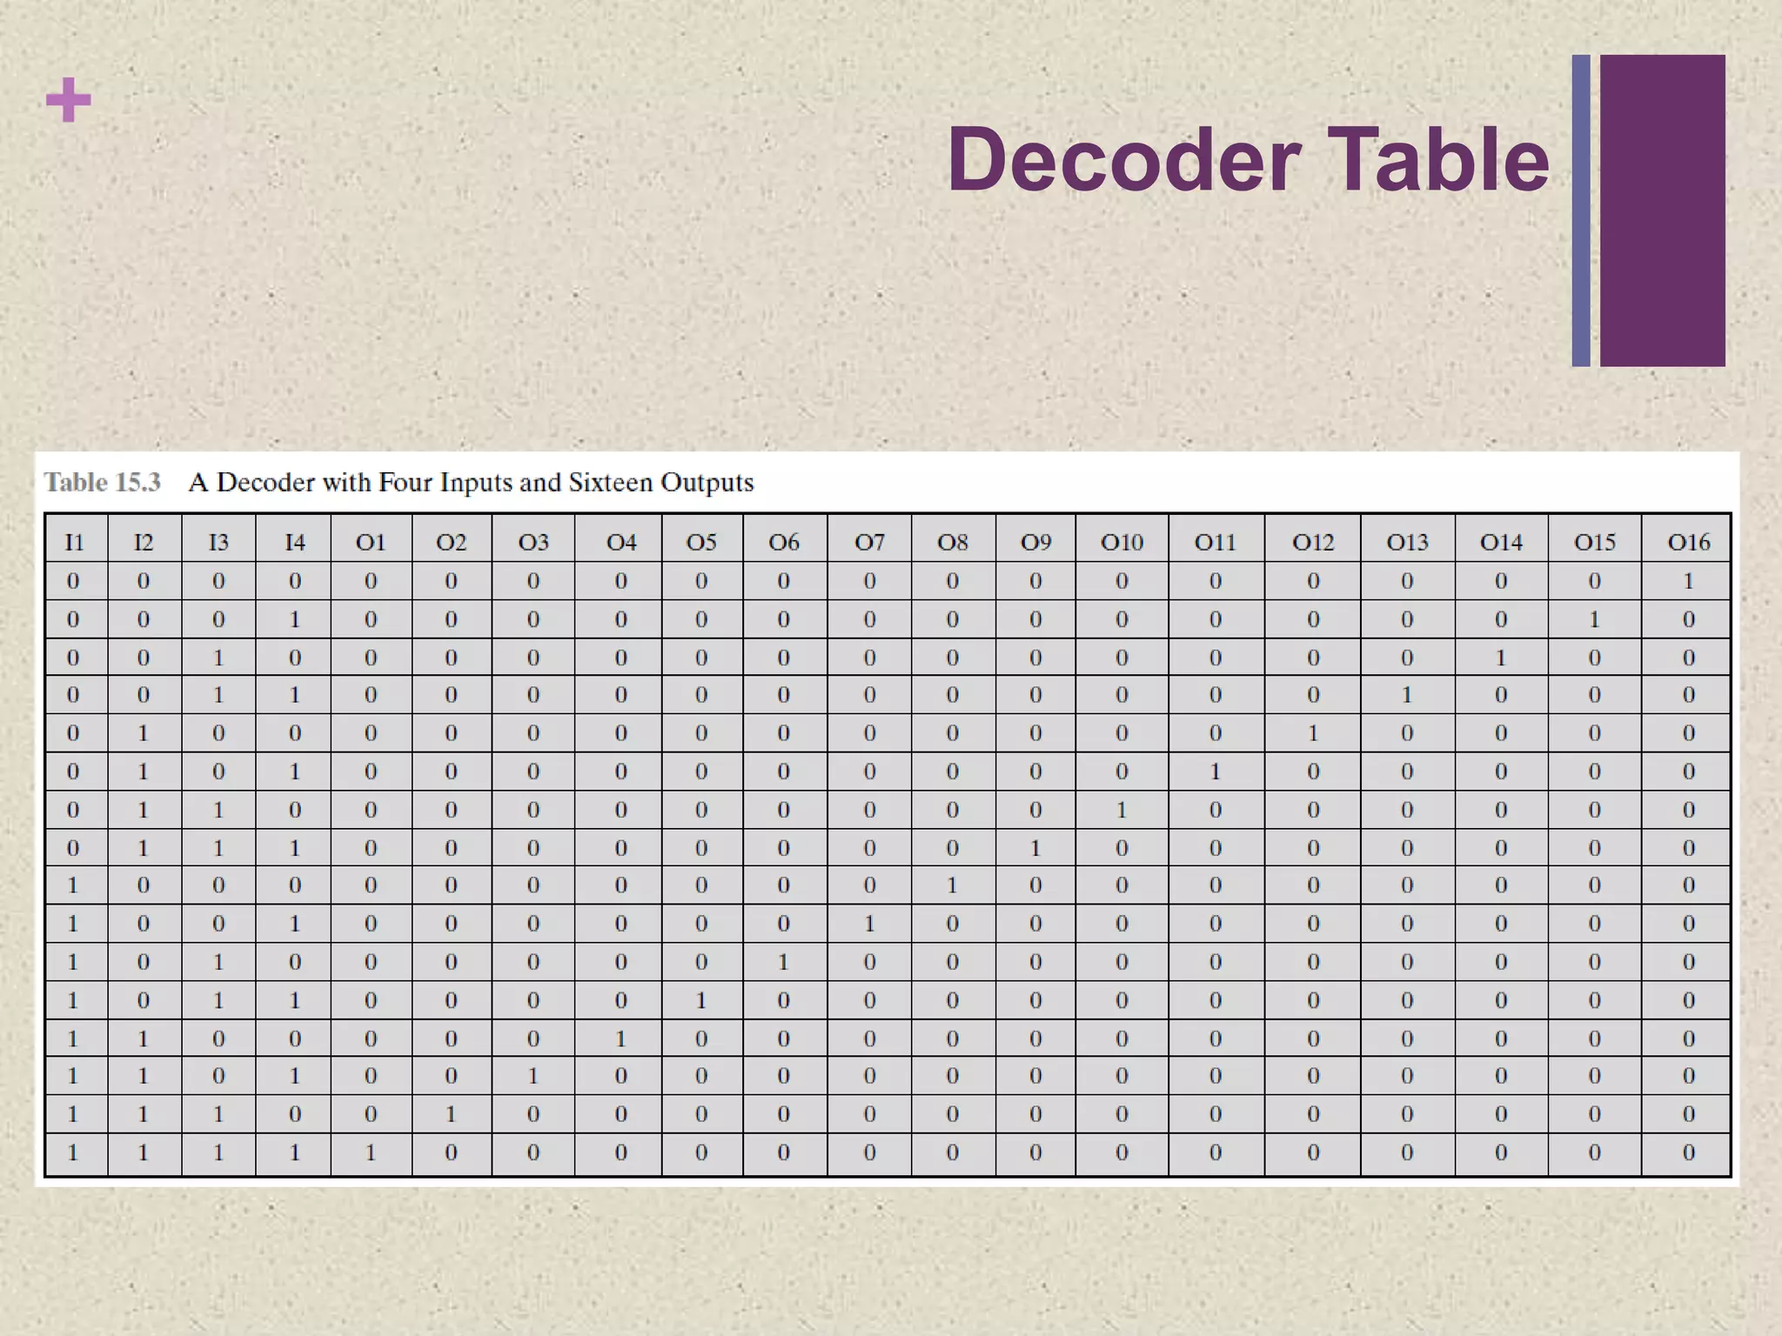Click the thin blue-purple vertical bar
This screenshot has height=1336, width=1782.
(1581, 210)
